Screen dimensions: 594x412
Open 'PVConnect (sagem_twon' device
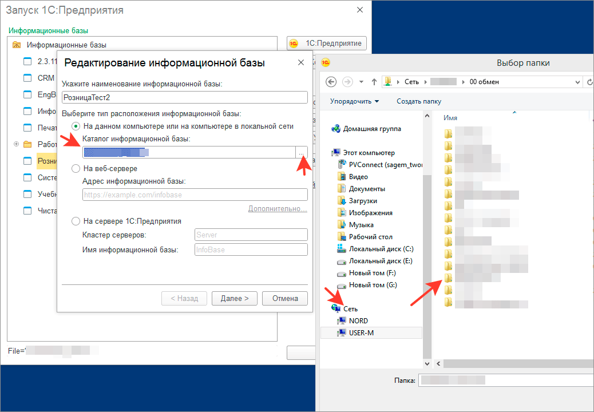pos(379,165)
